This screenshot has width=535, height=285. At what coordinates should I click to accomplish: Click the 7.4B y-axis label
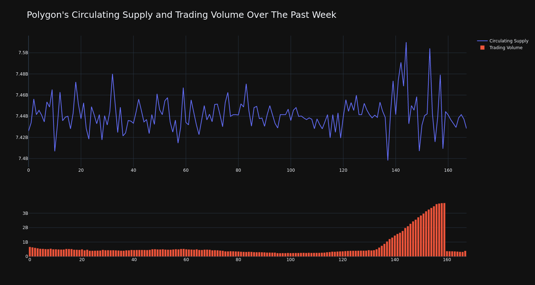(23, 159)
